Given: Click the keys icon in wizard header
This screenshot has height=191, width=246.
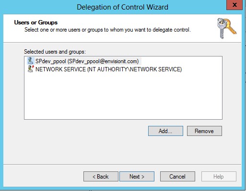Looking at the screenshot, I should click(227, 28).
